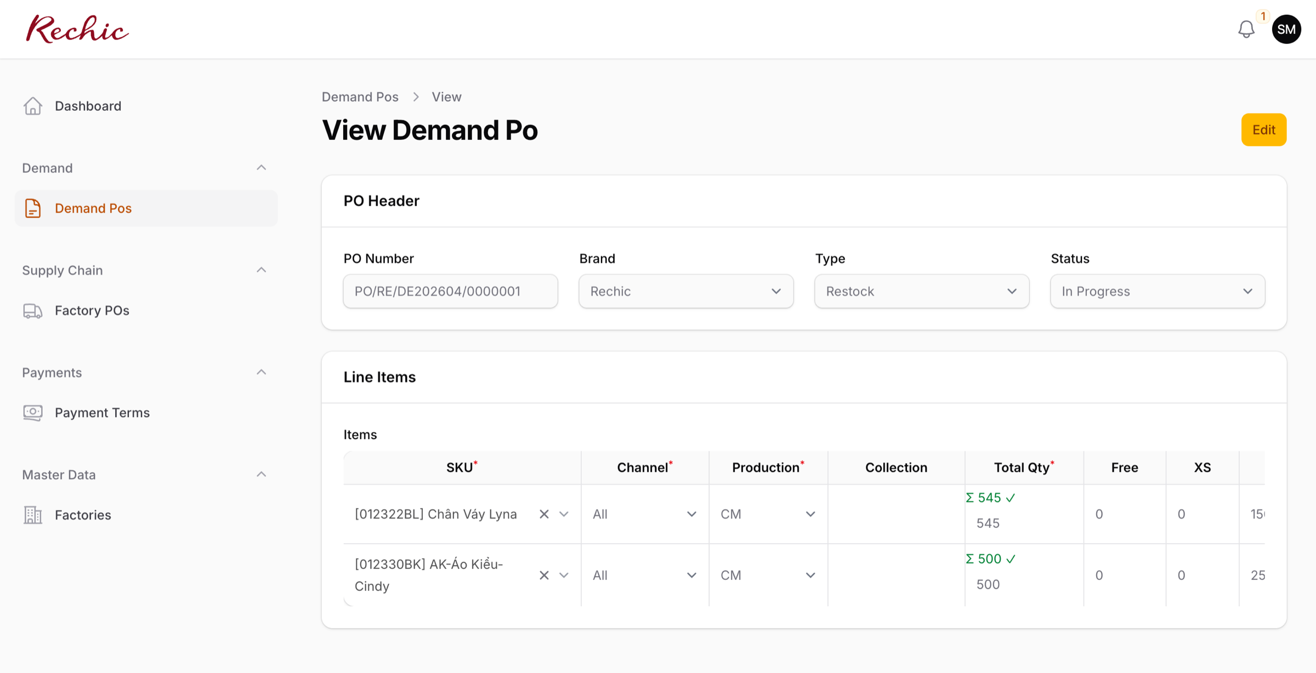Click the Factory POs truck icon
The height and width of the screenshot is (673, 1316).
[x=33, y=311]
